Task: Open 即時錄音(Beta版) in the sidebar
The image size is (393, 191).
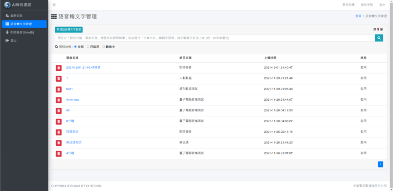Action: (24, 32)
